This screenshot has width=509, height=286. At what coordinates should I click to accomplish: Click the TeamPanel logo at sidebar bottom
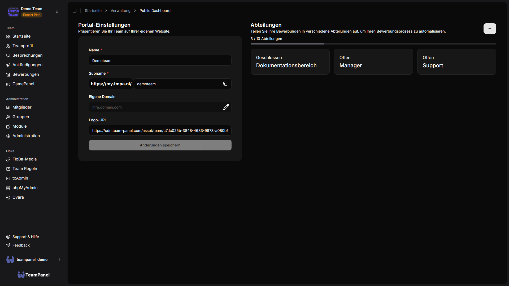click(x=33, y=275)
